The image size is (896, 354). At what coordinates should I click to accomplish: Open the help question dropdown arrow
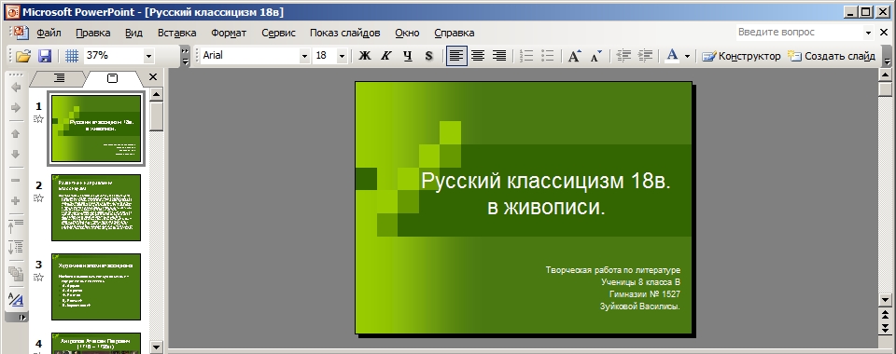(x=868, y=33)
